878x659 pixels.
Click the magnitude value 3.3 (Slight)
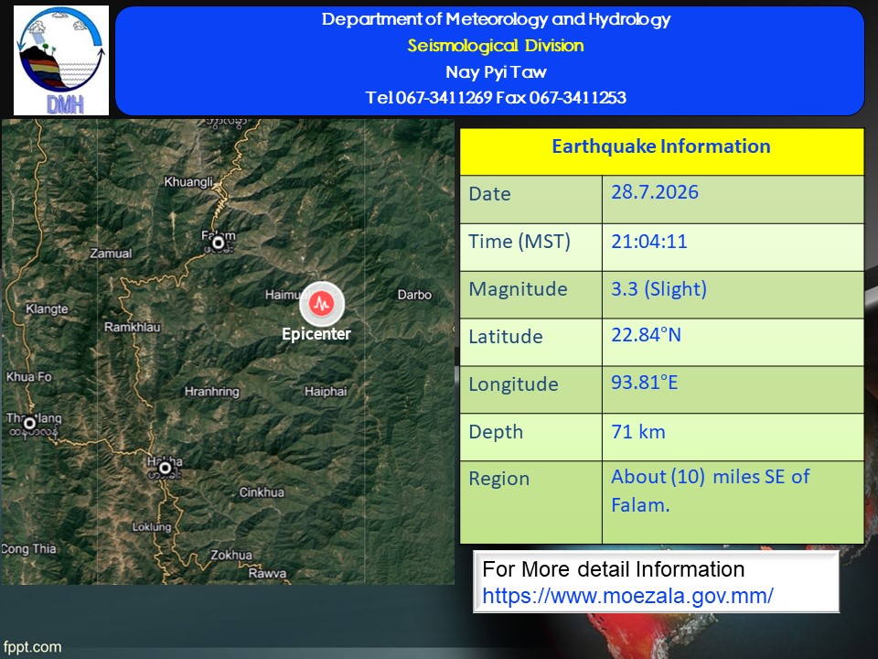coord(659,289)
